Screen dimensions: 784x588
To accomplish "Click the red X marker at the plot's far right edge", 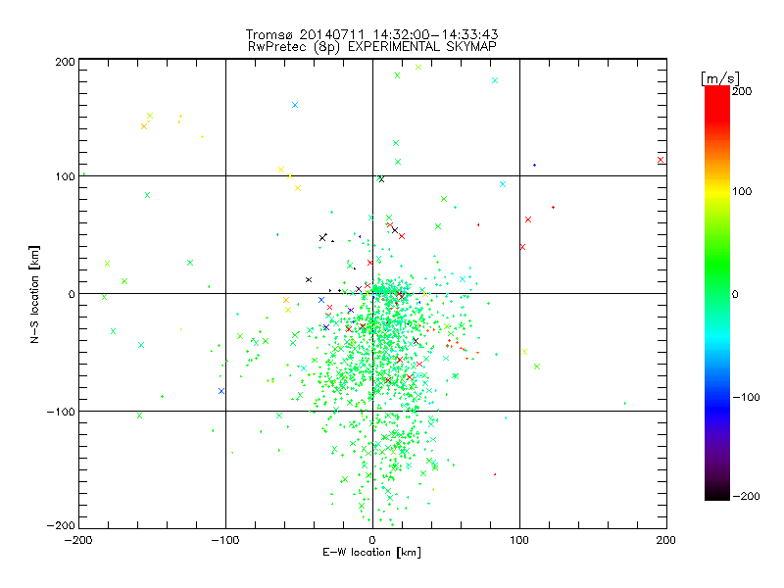I will [661, 160].
